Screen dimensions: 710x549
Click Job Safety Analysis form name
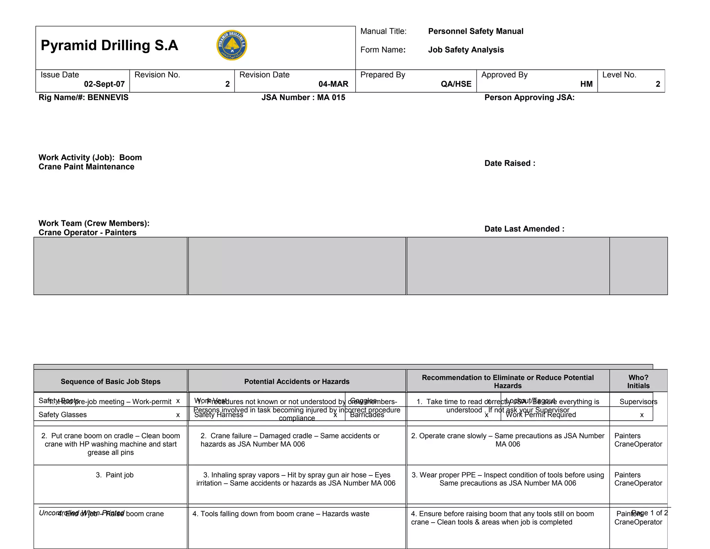(466, 50)
